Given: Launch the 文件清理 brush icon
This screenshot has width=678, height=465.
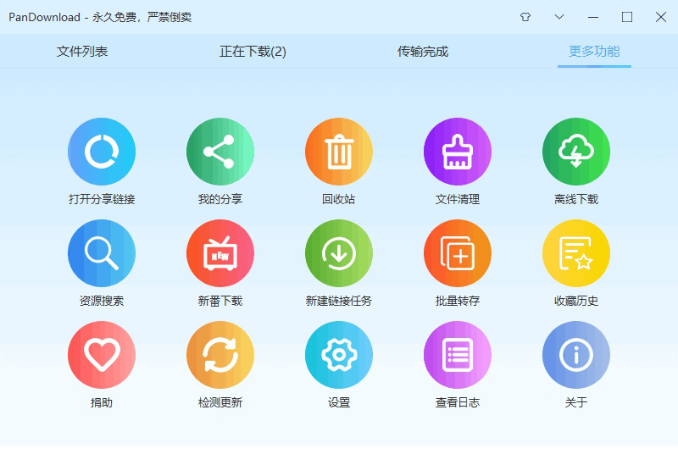Looking at the screenshot, I should [x=458, y=152].
